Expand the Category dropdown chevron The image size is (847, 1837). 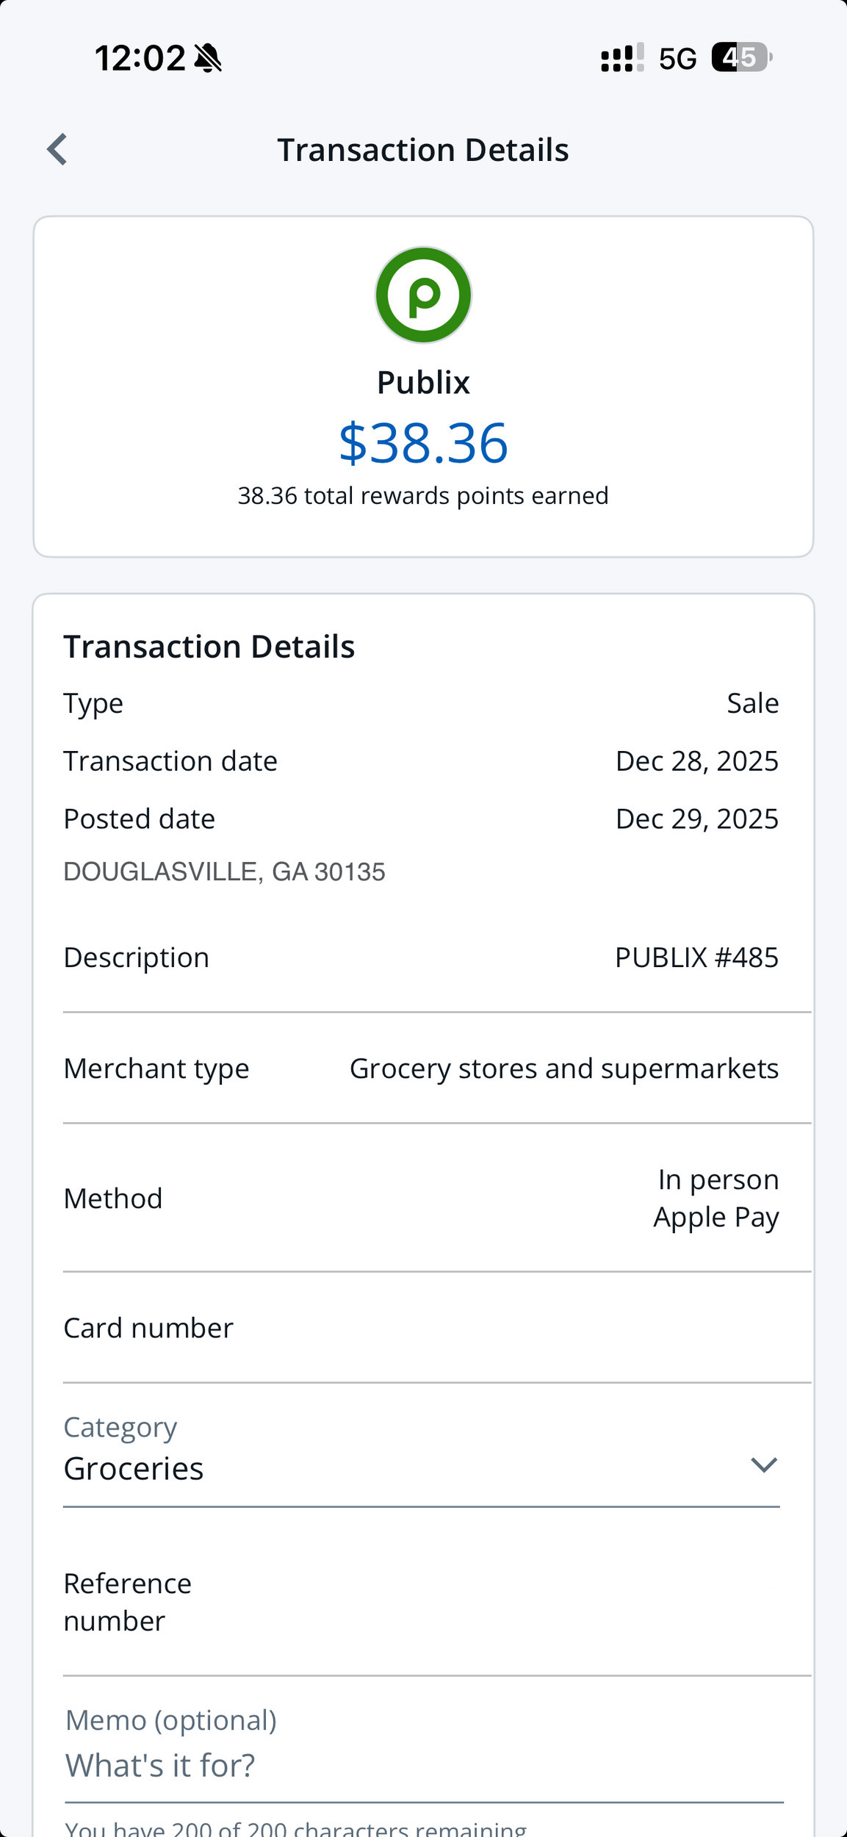coord(764,1465)
